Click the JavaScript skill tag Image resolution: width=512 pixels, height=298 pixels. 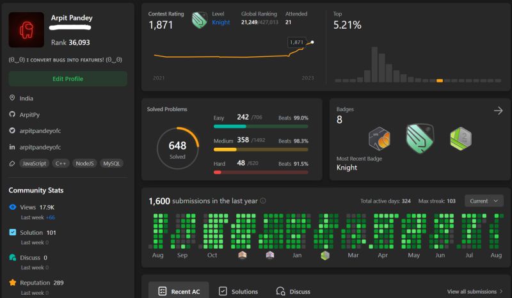(35, 163)
